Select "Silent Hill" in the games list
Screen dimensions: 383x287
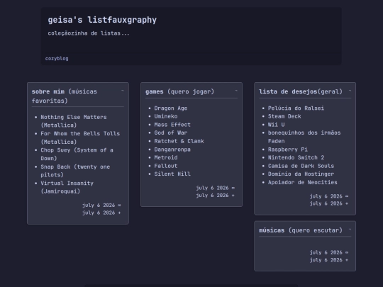(172, 174)
